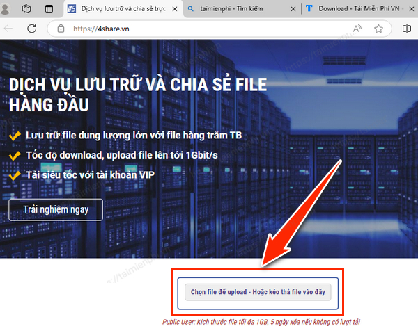Click 'Chọn file để upload' button
Viewport: 418px width, 333px height.
coord(258,293)
